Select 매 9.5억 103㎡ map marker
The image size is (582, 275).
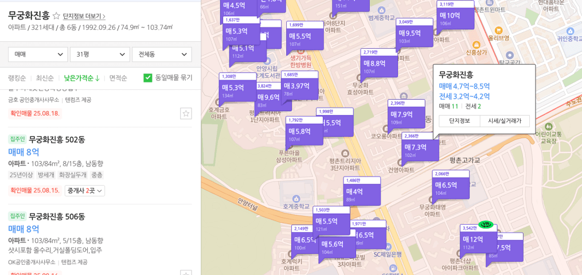click(x=414, y=34)
